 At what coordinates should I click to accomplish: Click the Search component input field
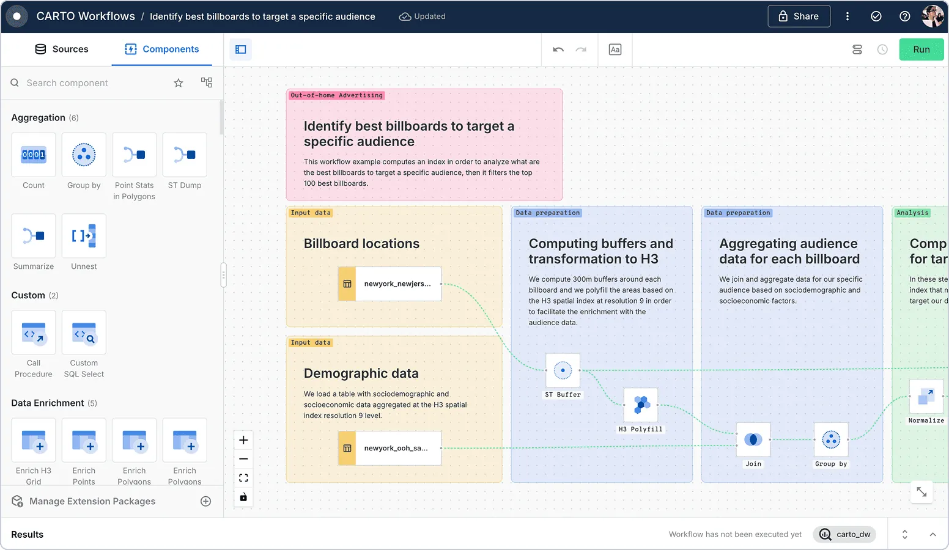tap(92, 83)
